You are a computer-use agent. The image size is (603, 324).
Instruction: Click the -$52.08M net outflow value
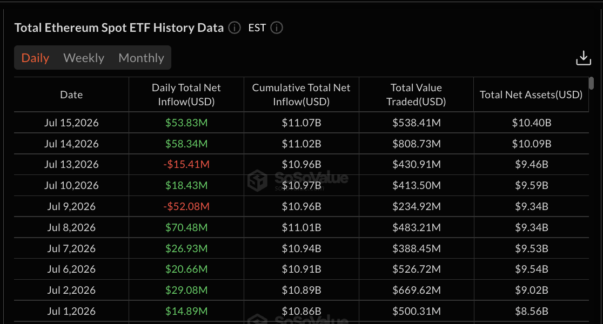tap(186, 206)
